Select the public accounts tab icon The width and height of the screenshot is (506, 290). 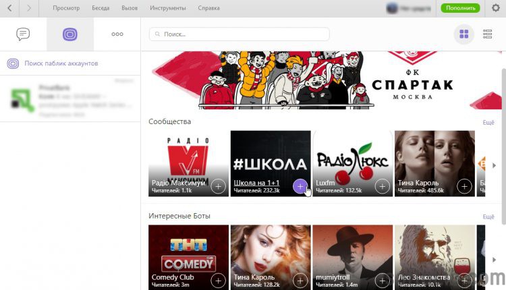click(70, 34)
